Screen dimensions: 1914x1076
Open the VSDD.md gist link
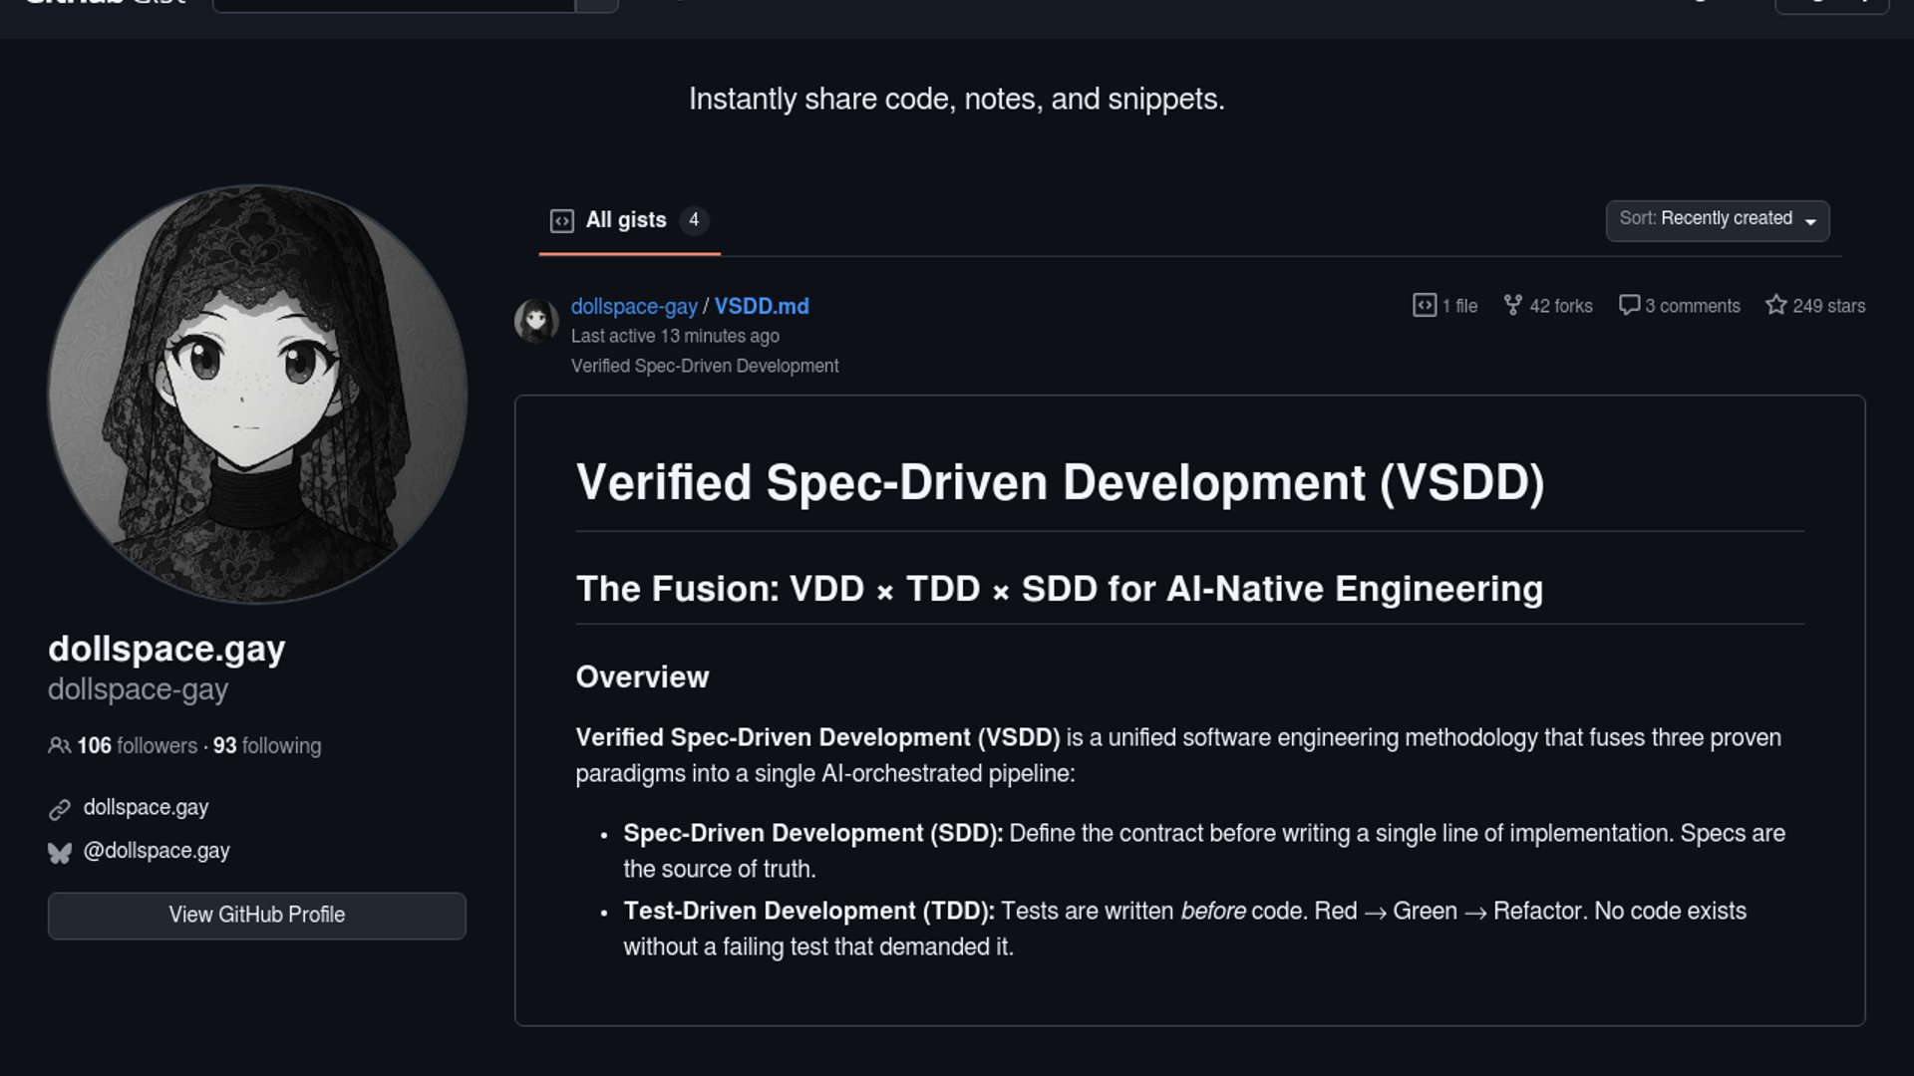coord(761,307)
